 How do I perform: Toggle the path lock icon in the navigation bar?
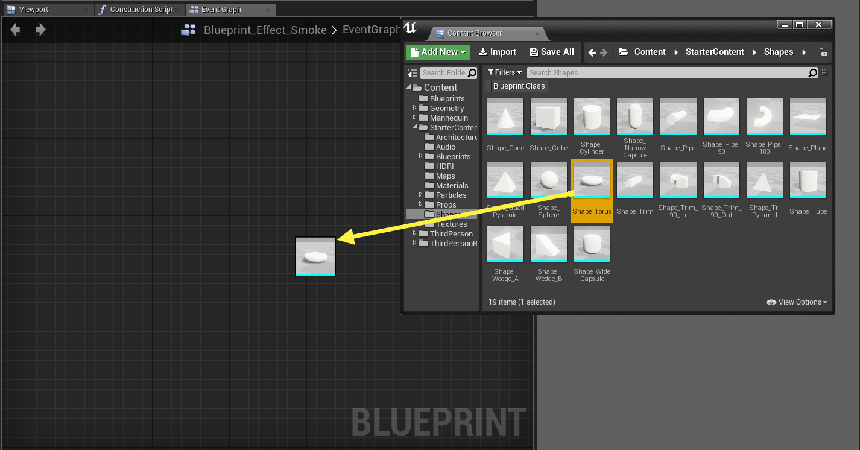(x=823, y=52)
